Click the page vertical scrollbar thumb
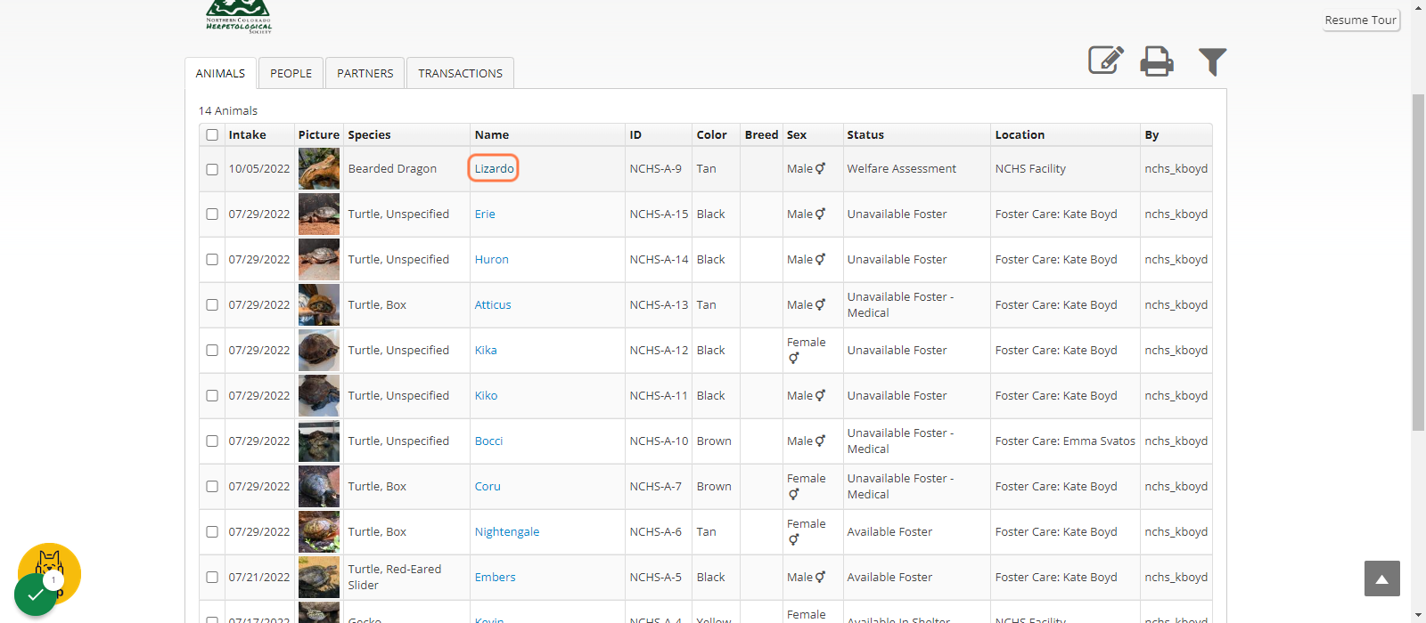1426x623 pixels. click(x=1418, y=261)
